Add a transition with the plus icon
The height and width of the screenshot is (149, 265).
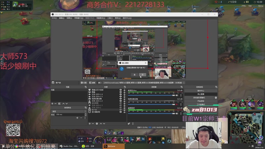77,118
